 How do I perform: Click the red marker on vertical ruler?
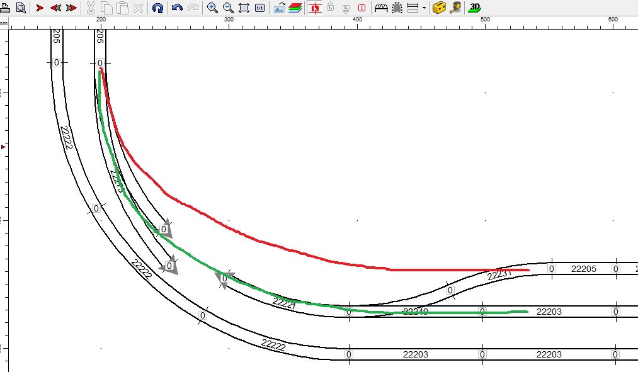coord(3,147)
